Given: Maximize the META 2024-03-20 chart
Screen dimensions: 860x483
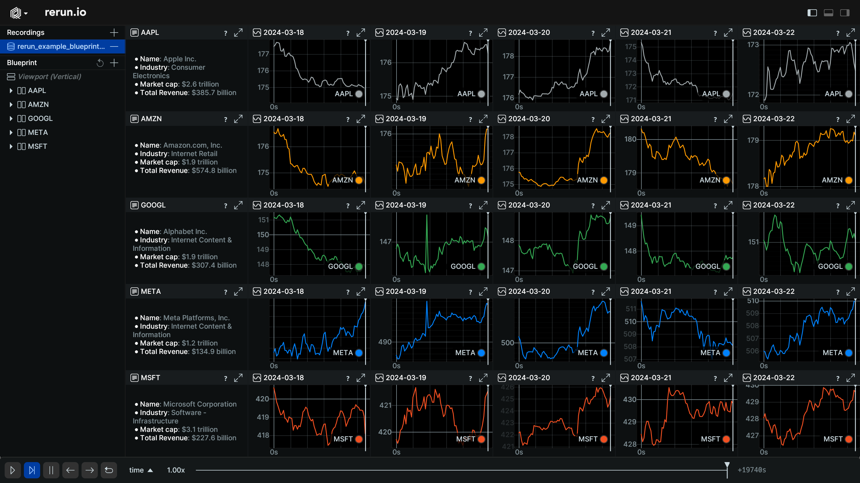Looking at the screenshot, I should pos(606,292).
